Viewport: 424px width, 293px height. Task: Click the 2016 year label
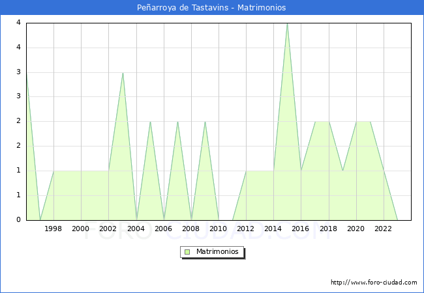coord(301,229)
